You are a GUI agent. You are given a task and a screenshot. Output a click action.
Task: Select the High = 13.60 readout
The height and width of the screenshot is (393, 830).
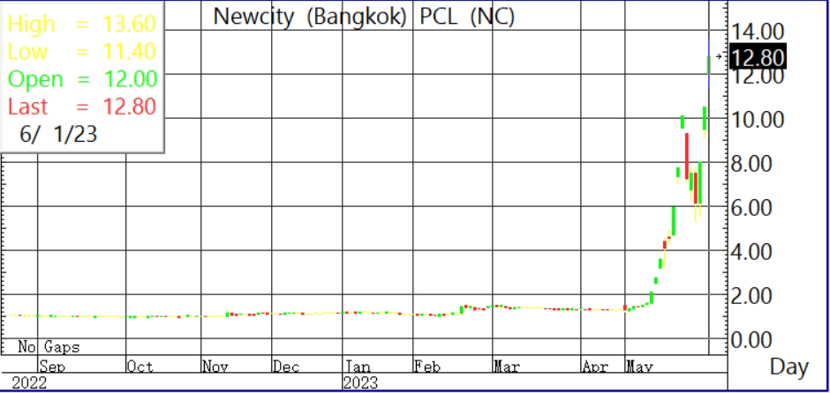point(83,25)
